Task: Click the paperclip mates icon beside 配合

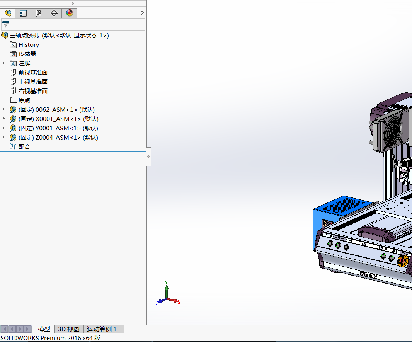Action: [13, 146]
